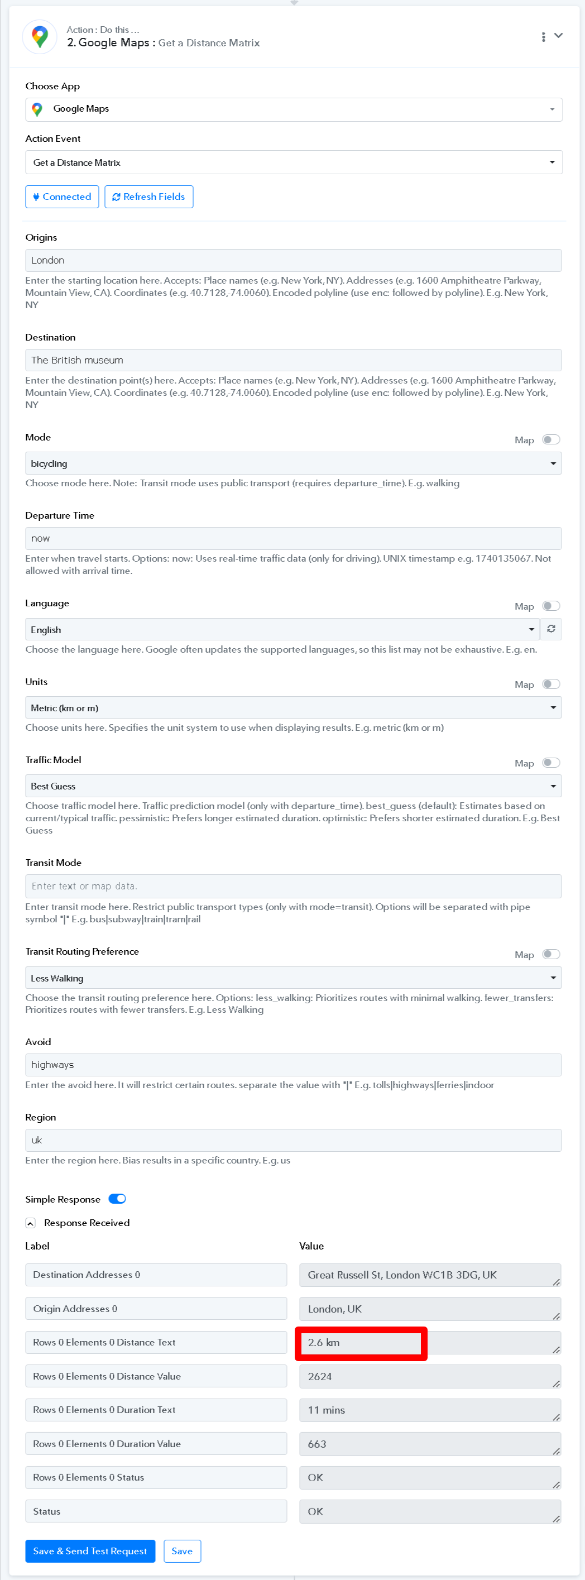
Task: Collapse the Response Received section
Action: click(x=30, y=1223)
